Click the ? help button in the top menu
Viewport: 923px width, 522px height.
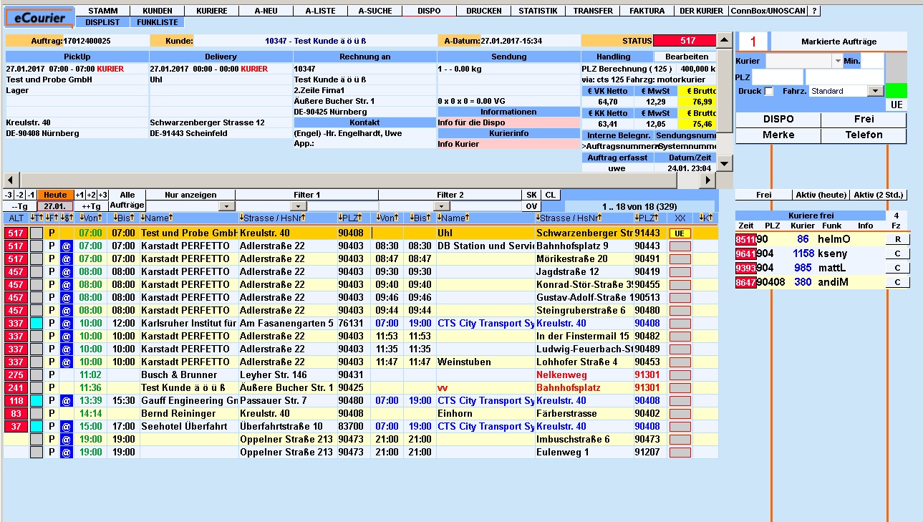(814, 11)
